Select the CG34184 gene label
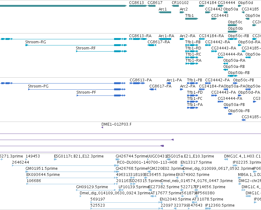The image size is (261, 210). (x=208, y=3)
